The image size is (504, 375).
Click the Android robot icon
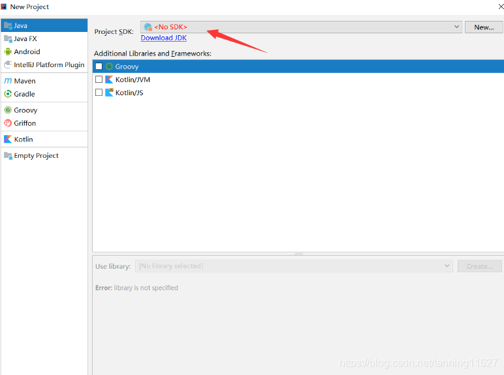tap(8, 52)
